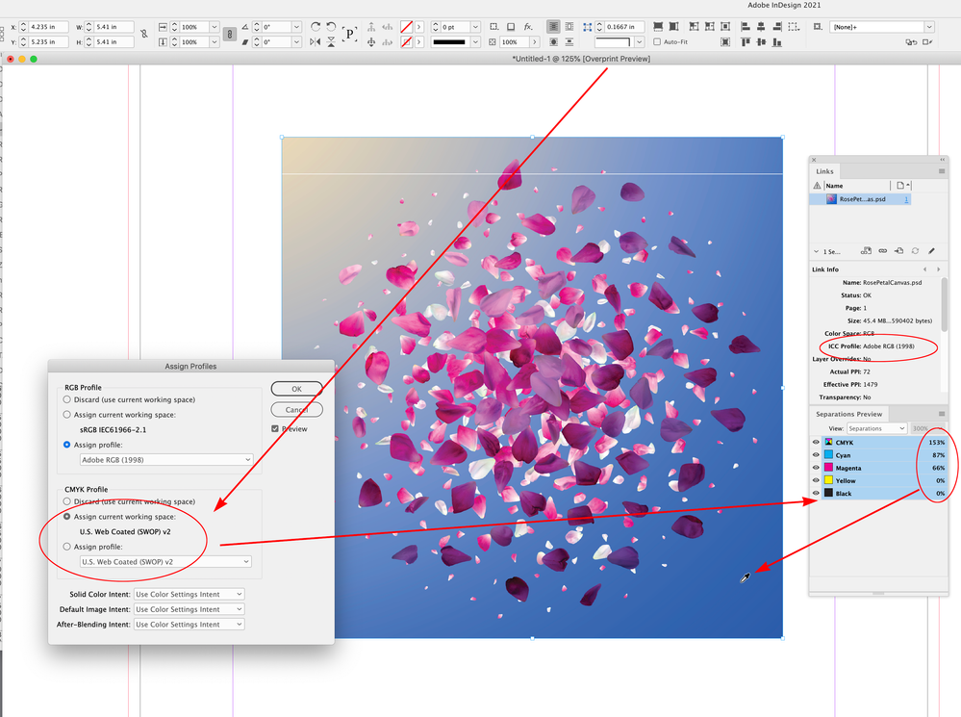Click Relink from CC Libraries icon

point(866,251)
